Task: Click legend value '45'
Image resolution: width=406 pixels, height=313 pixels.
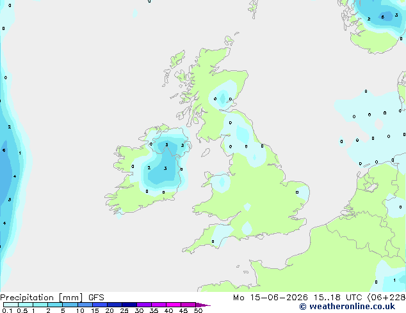Action: (183, 310)
